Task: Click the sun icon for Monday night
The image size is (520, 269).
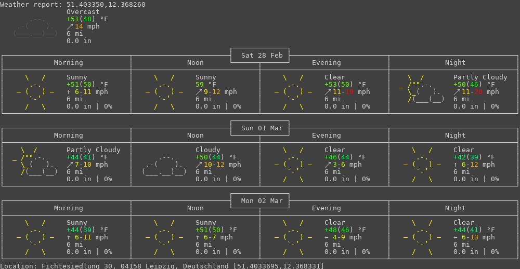Action: 422,237
